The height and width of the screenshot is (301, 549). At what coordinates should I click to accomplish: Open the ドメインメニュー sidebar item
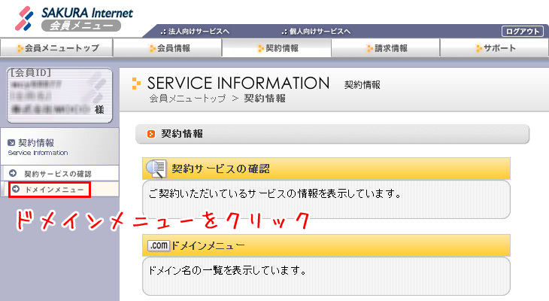click(50, 189)
